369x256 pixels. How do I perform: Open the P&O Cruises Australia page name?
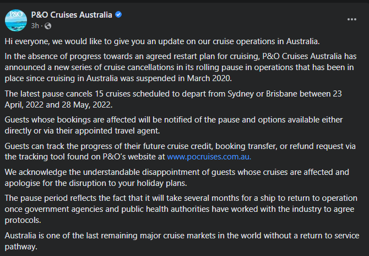(x=72, y=15)
